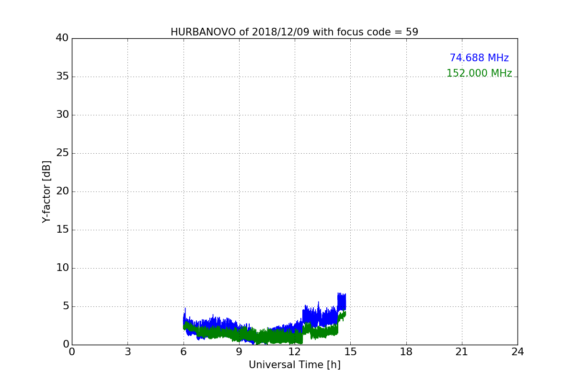Click the x-axis tick label 3

click(x=127, y=352)
